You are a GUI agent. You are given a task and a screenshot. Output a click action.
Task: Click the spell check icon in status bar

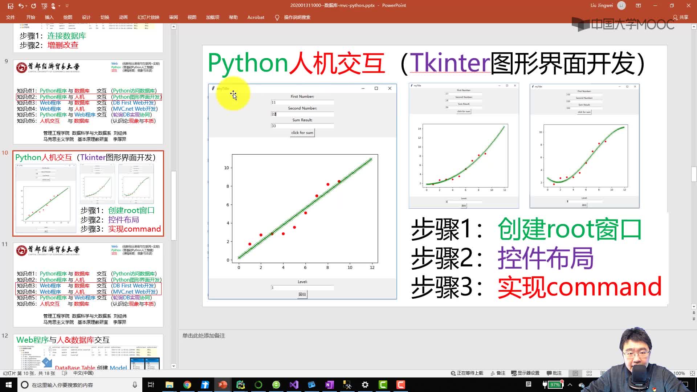coord(65,373)
